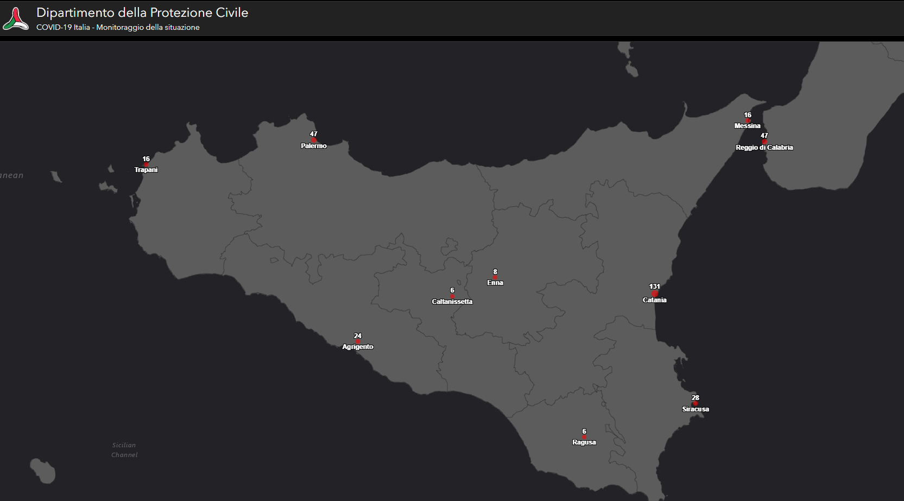Select the Trapani city name label

coord(147,169)
